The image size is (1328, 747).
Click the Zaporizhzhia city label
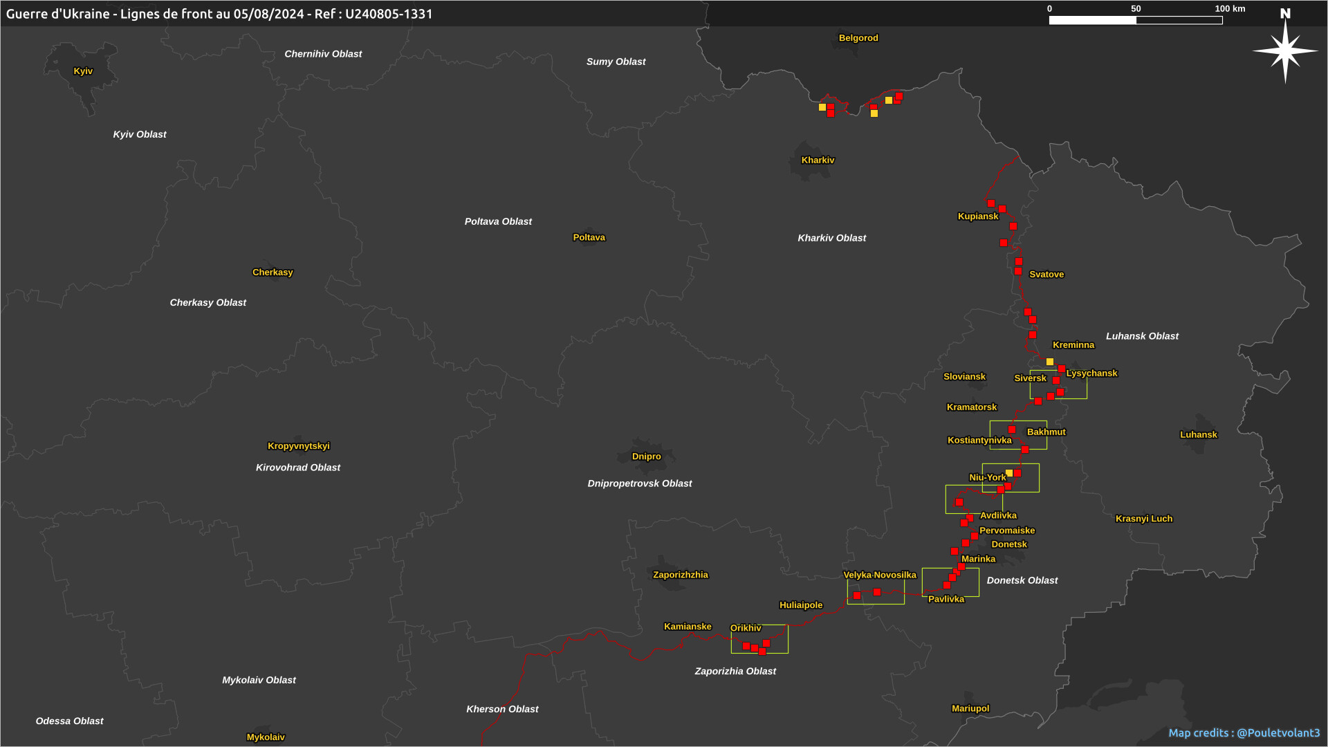[680, 575]
